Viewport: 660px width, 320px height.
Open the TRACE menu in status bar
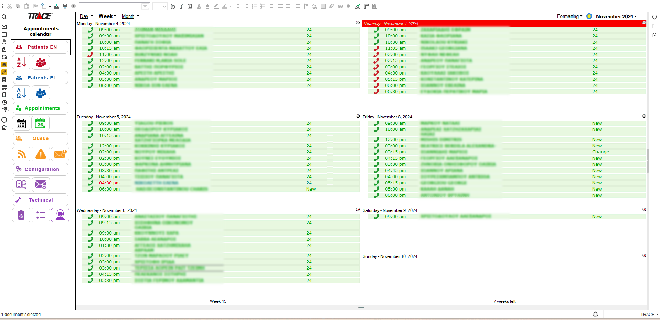tap(649, 314)
